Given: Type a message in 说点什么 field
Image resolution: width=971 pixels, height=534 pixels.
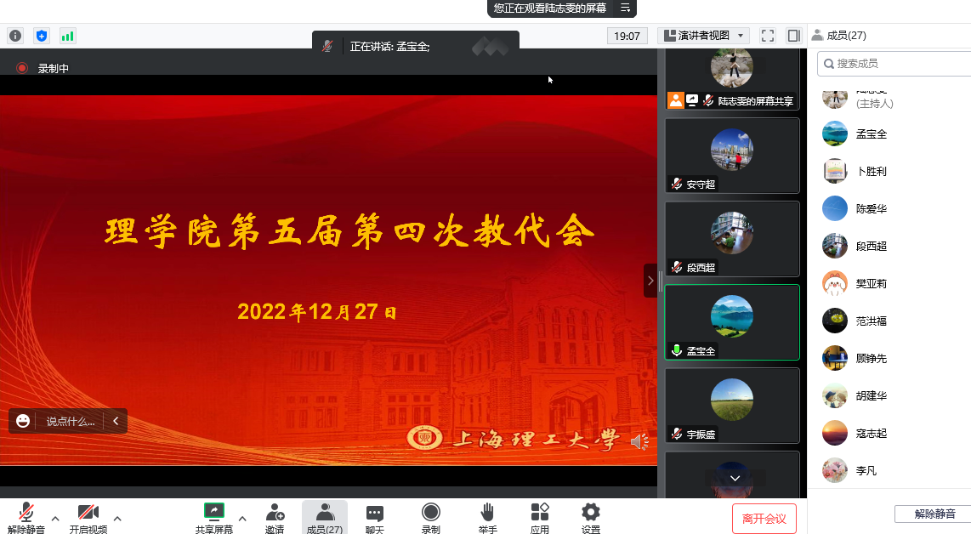Looking at the screenshot, I should pyautogui.click(x=71, y=421).
